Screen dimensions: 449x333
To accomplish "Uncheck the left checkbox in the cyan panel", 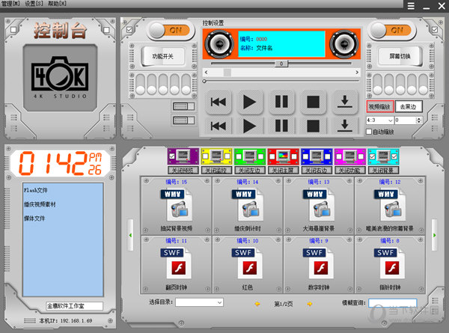I will 372,156.
